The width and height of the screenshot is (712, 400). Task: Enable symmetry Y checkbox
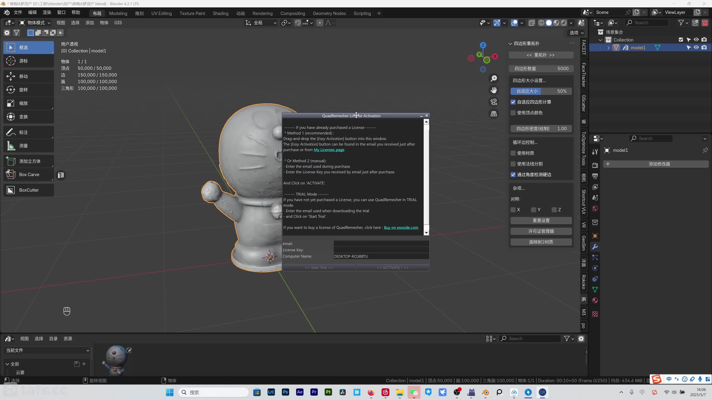click(x=533, y=210)
